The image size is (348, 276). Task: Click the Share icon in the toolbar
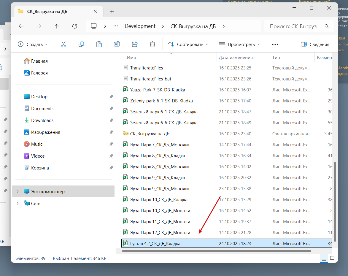point(135,45)
